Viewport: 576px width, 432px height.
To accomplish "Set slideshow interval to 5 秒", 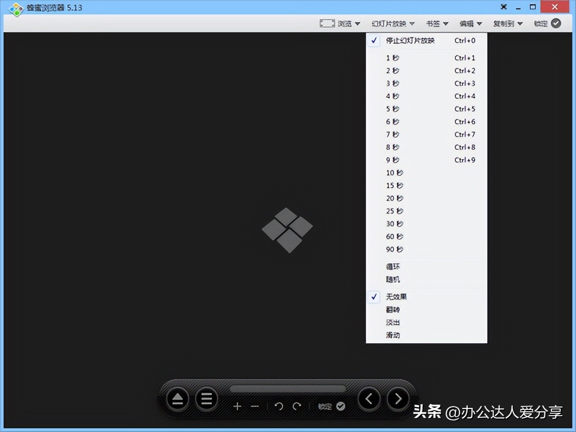I will point(393,109).
